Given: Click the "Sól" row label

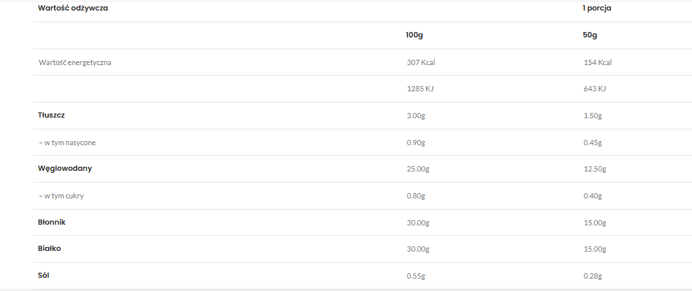Looking at the screenshot, I should coord(44,275).
